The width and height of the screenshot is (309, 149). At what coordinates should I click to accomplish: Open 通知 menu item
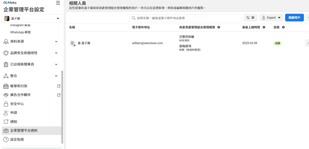(x=31, y=122)
